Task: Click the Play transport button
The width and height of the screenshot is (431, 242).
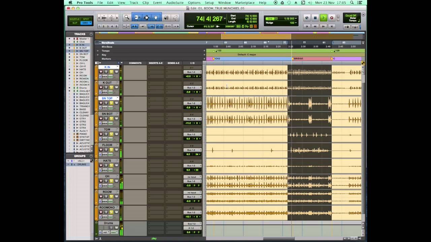Action: pos(323,18)
